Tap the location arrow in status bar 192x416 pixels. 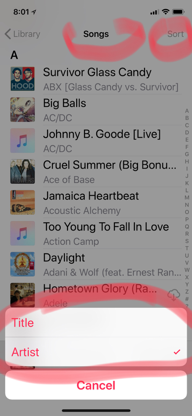(34, 12)
